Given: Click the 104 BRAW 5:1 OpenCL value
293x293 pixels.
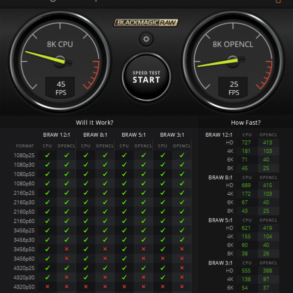Looking at the screenshot, I should 267,236.
